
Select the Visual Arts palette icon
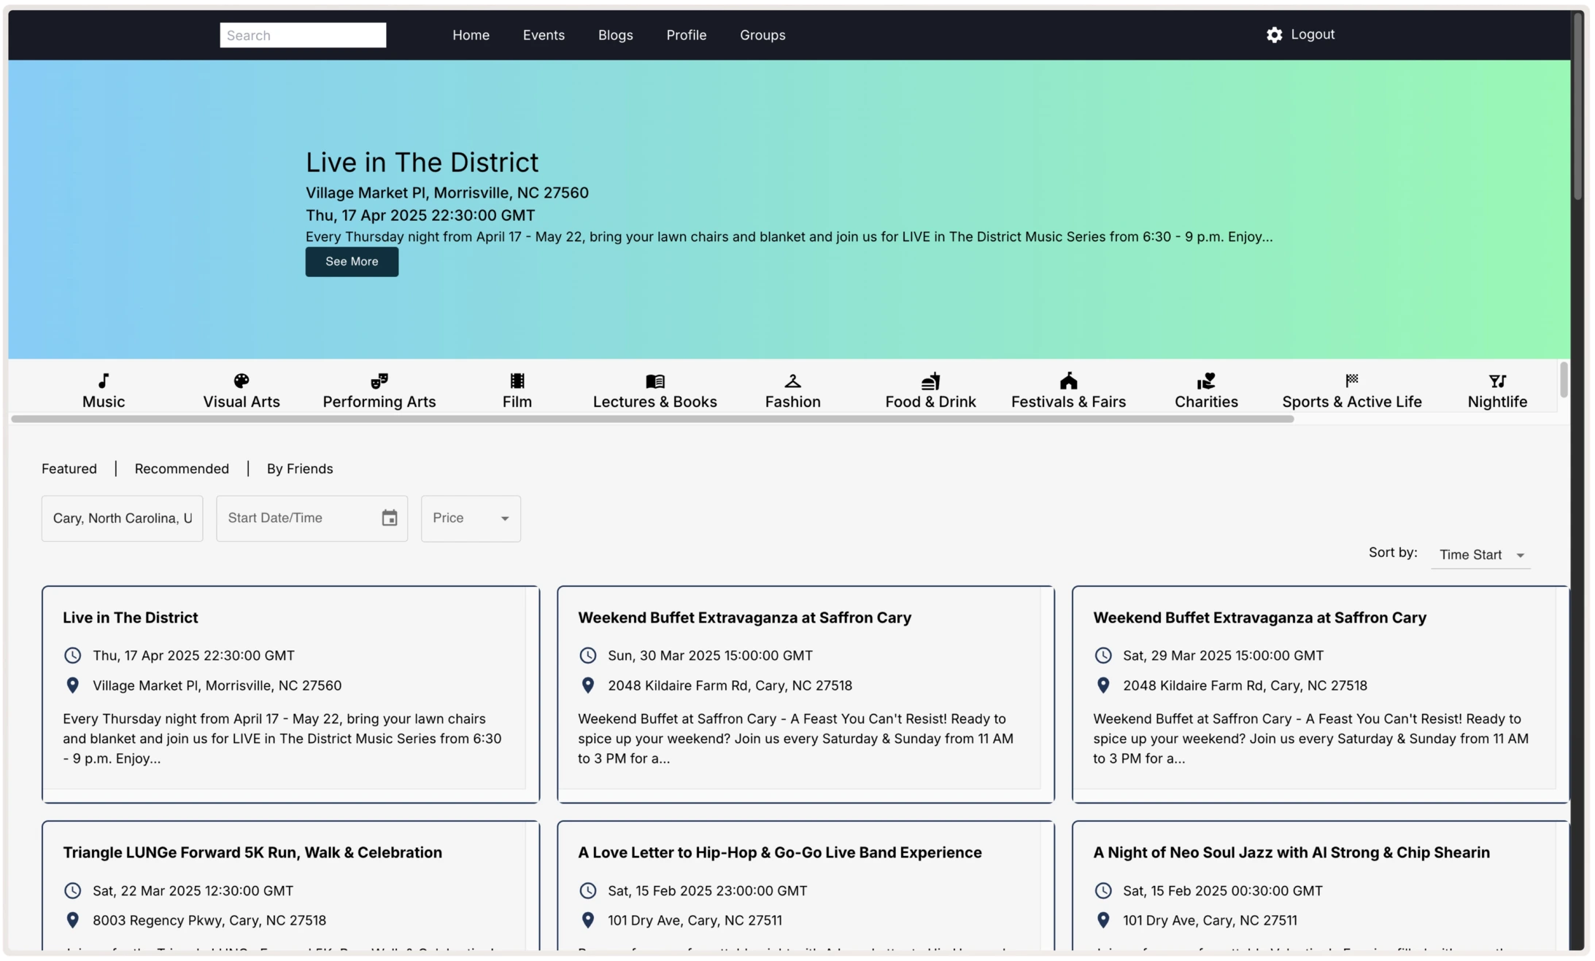[242, 381]
